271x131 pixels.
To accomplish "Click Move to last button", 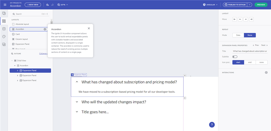I will 251,19.
